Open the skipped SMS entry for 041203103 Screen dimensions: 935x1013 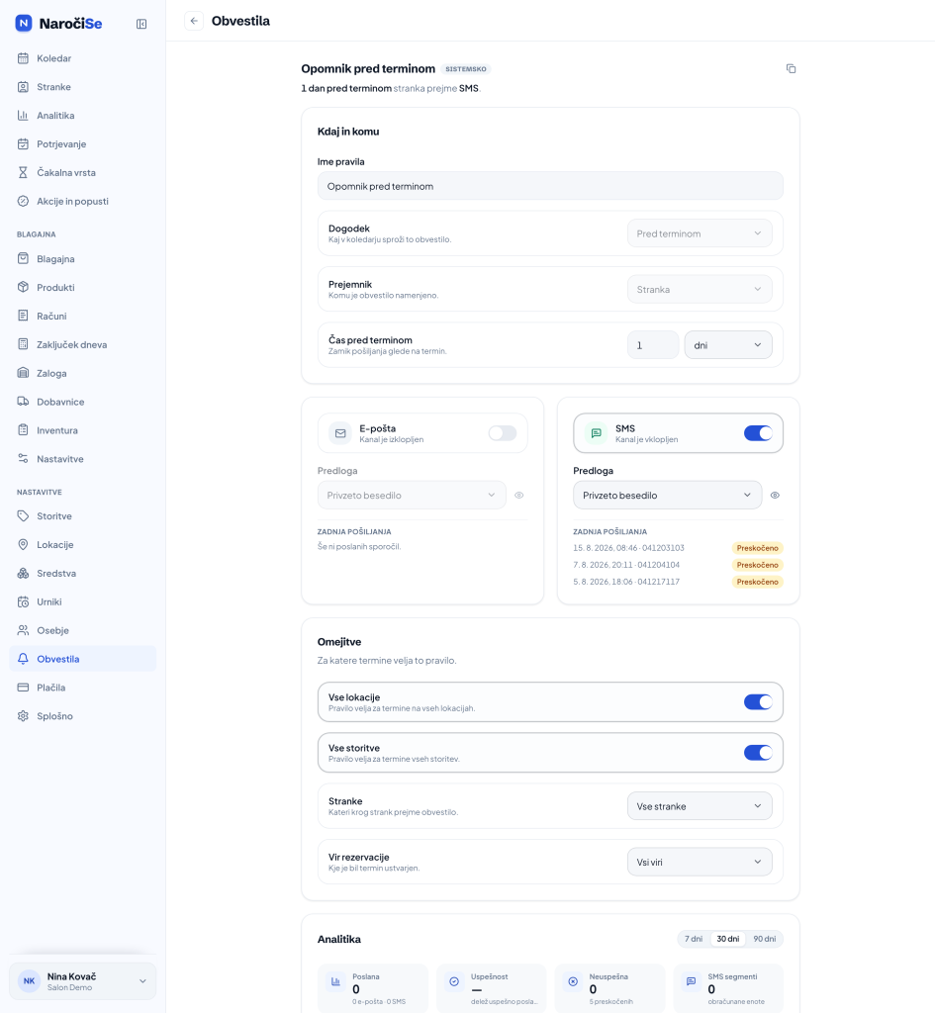(x=678, y=548)
